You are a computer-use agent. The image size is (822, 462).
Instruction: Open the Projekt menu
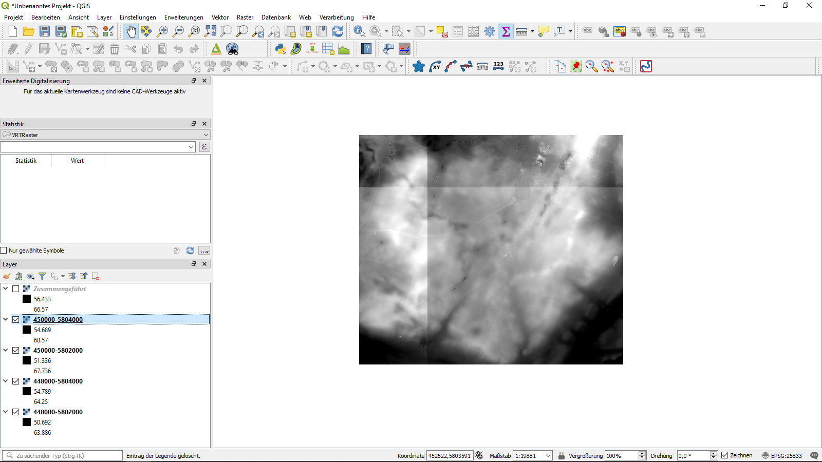point(14,17)
